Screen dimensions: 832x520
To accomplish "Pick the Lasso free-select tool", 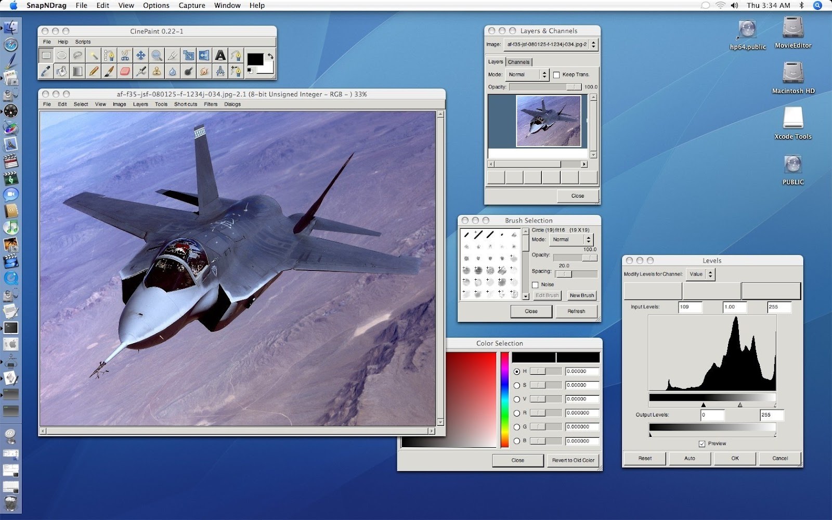I will tap(77, 55).
